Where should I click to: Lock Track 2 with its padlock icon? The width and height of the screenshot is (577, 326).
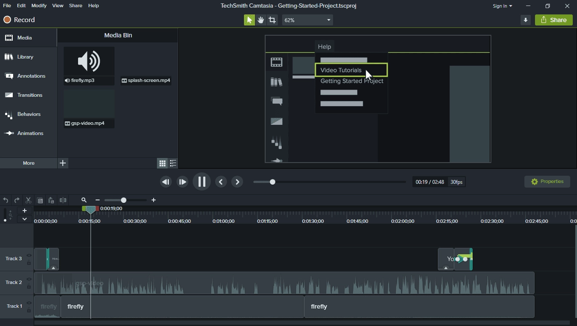pos(29,287)
